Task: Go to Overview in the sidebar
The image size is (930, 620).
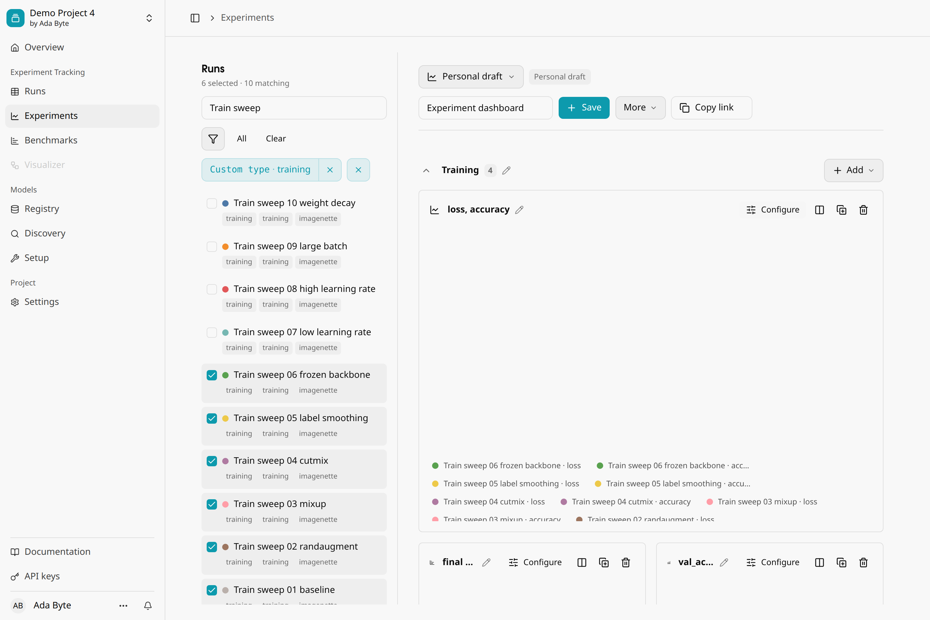Action: click(82, 47)
